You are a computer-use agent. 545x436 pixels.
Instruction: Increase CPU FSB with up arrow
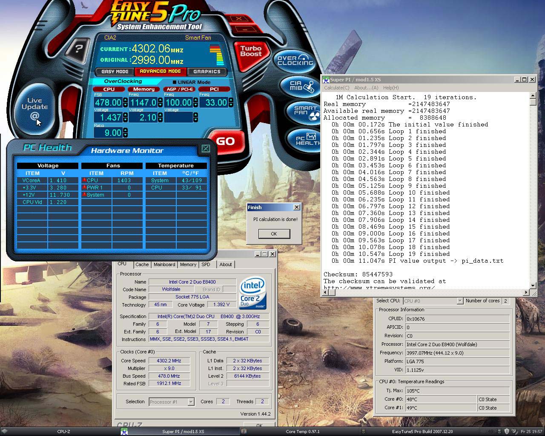125,100
